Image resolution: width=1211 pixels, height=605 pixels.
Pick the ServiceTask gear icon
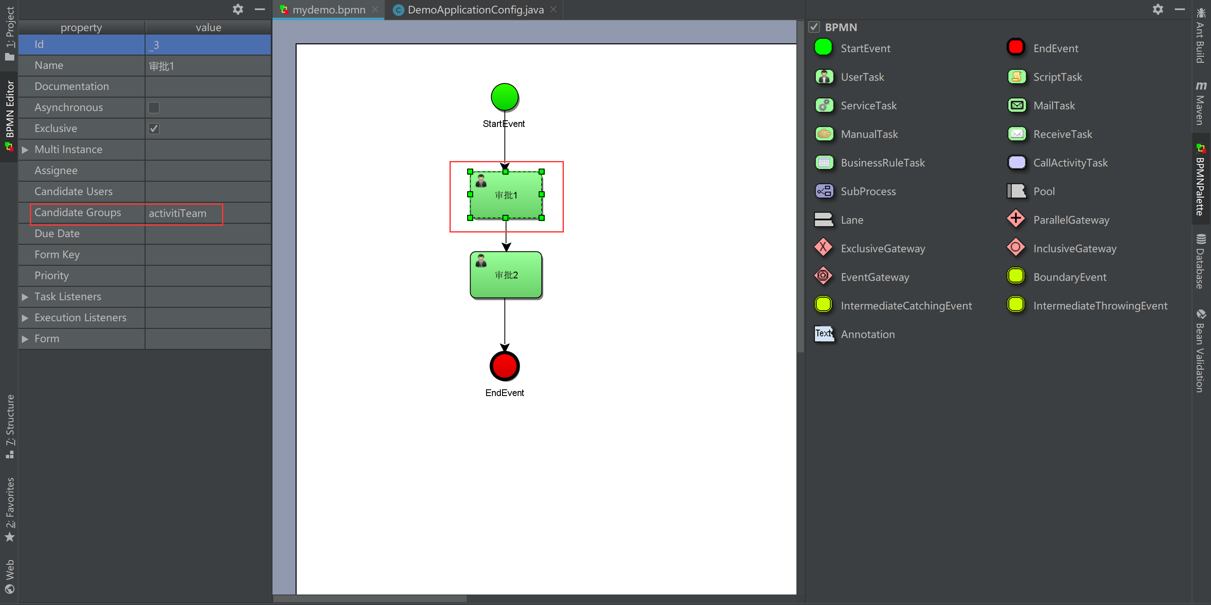824,105
